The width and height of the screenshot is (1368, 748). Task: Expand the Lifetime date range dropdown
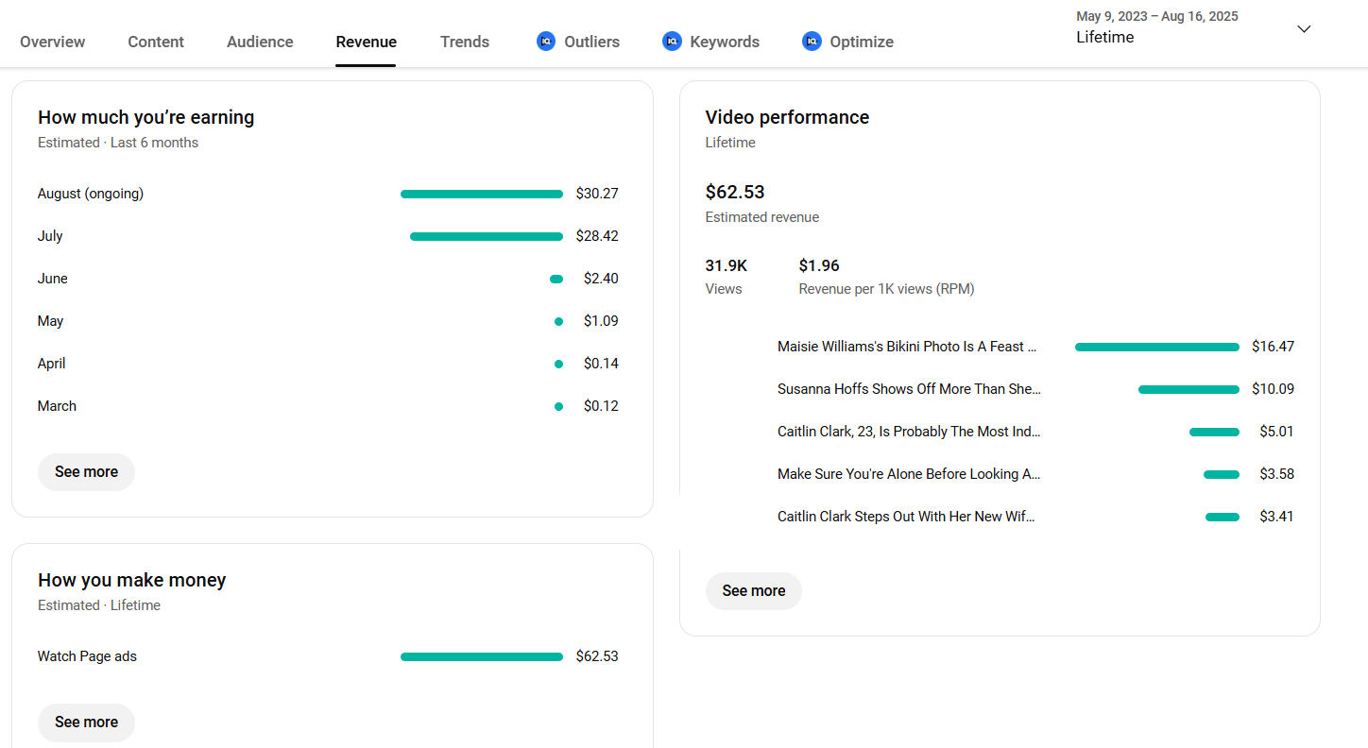pyautogui.click(x=1104, y=37)
